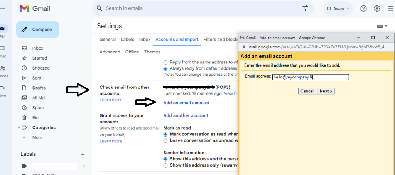Screen dimensions: 395x175
Task: Open the Google apps grid
Action: (x=391, y=8)
